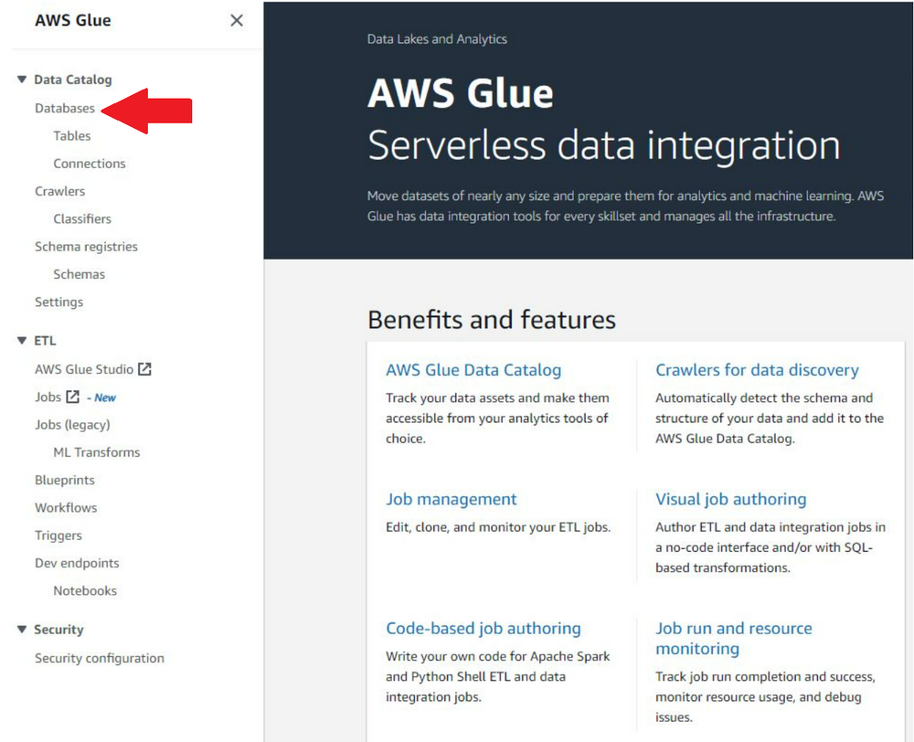
Task: Open the Connections page
Action: [x=89, y=163]
